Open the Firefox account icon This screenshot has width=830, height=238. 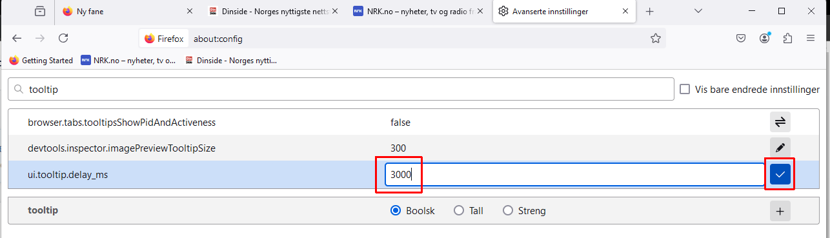pyautogui.click(x=765, y=39)
